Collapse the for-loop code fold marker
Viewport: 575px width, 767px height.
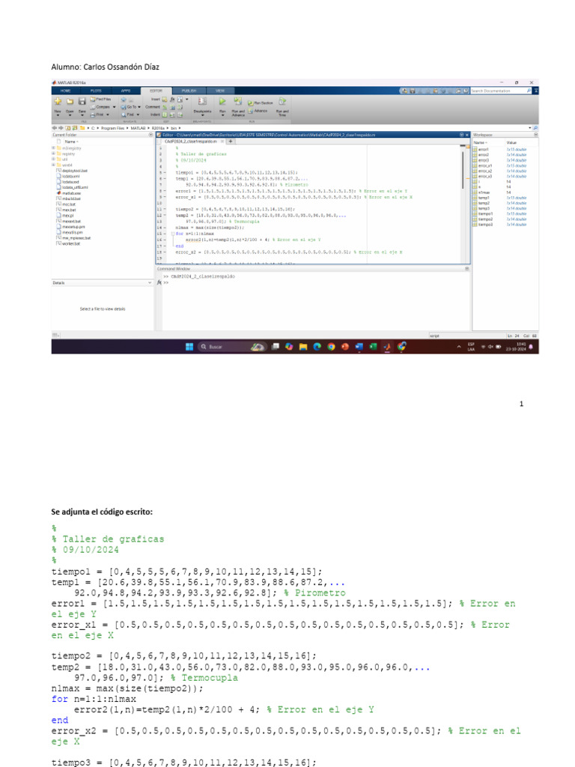click(x=171, y=234)
